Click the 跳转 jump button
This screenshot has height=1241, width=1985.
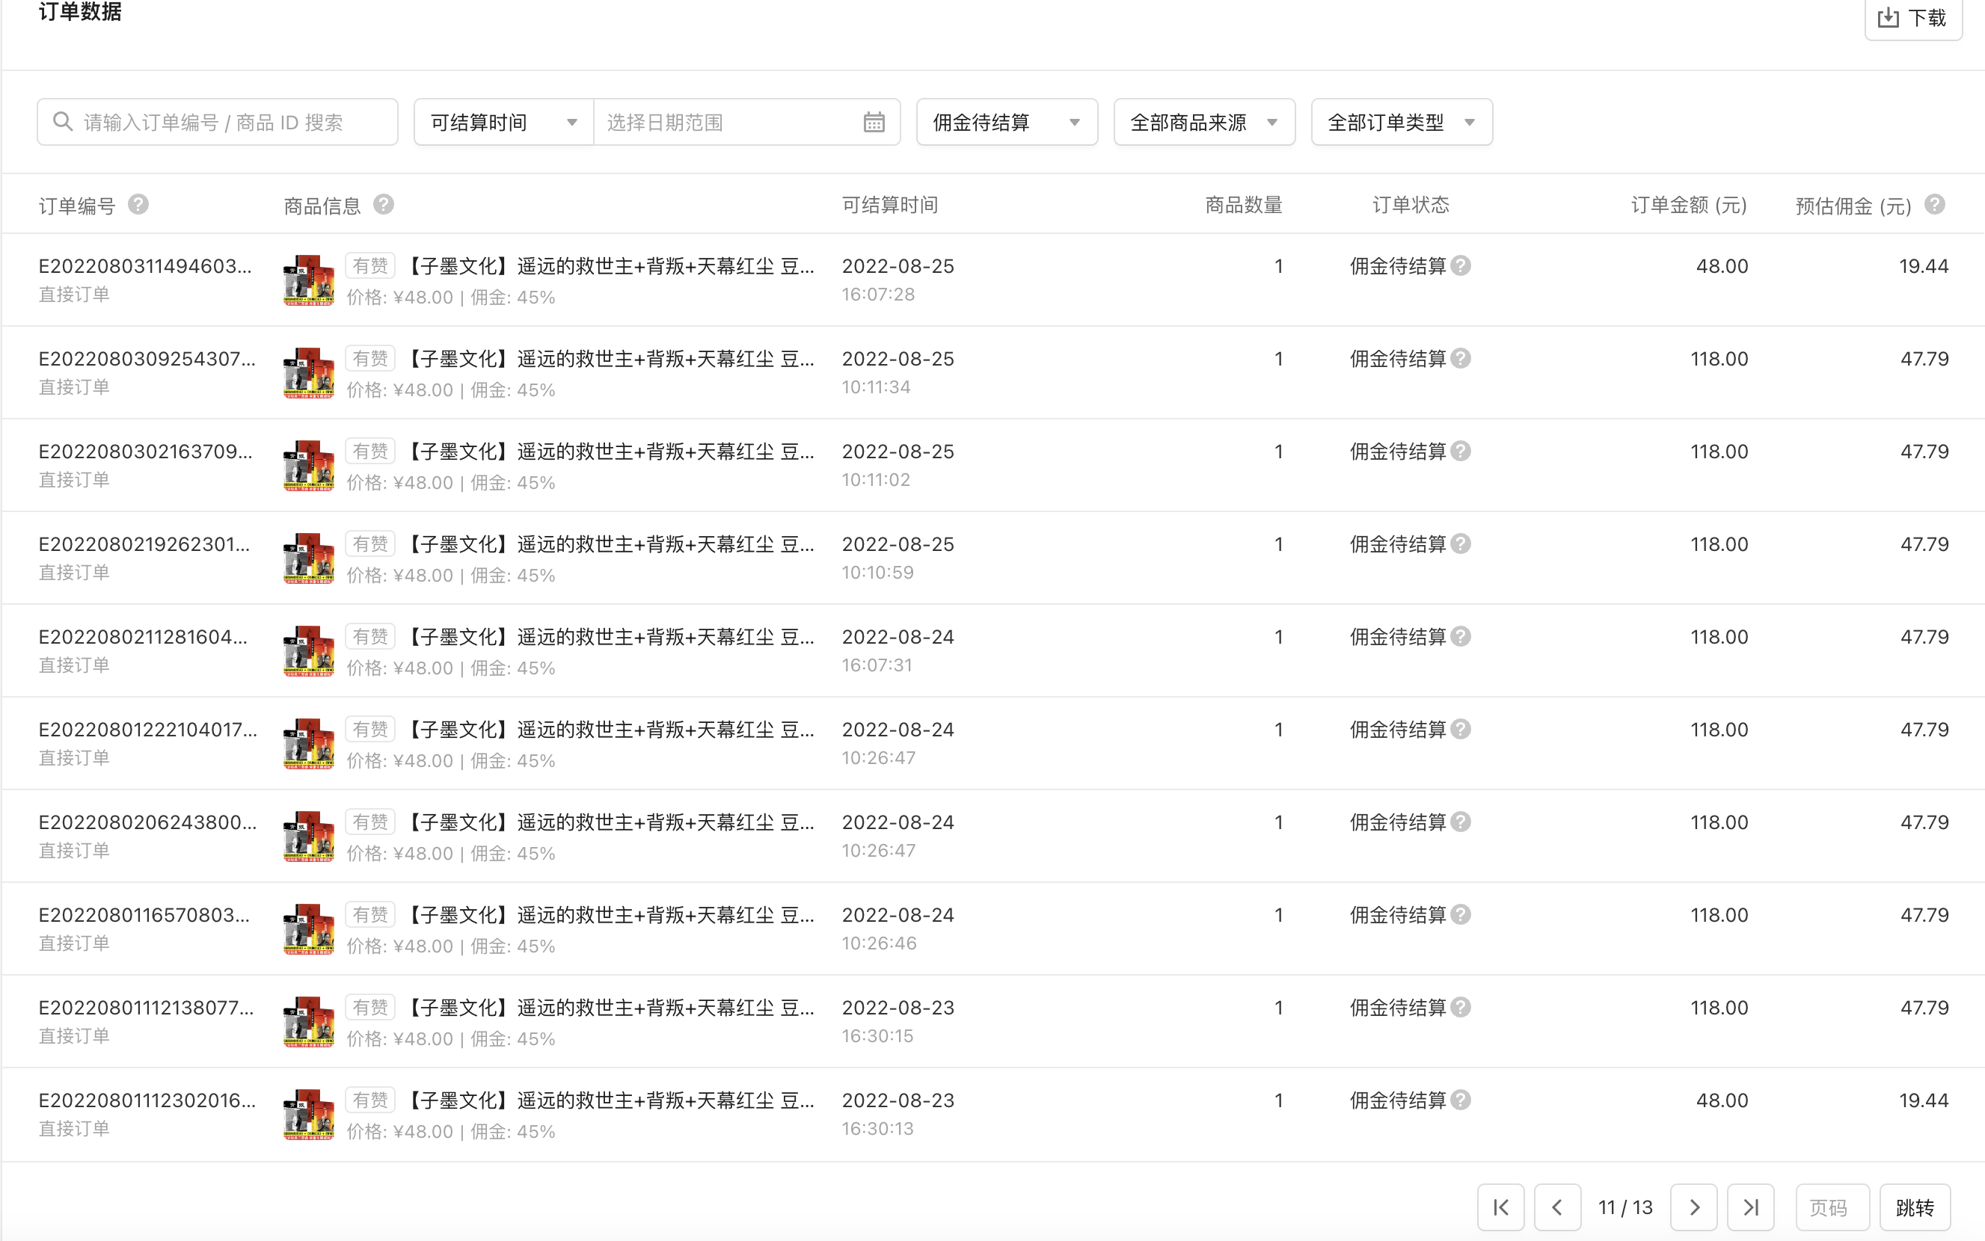[x=1915, y=1207]
